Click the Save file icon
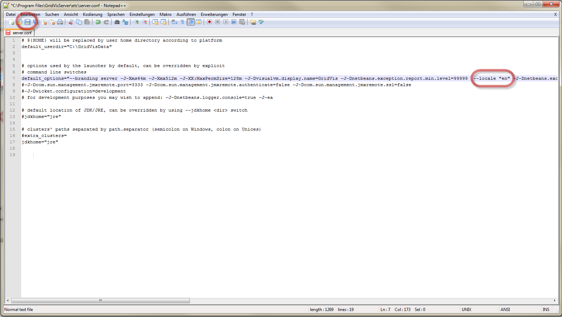The width and height of the screenshot is (562, 317). click(x=28, y=22)
